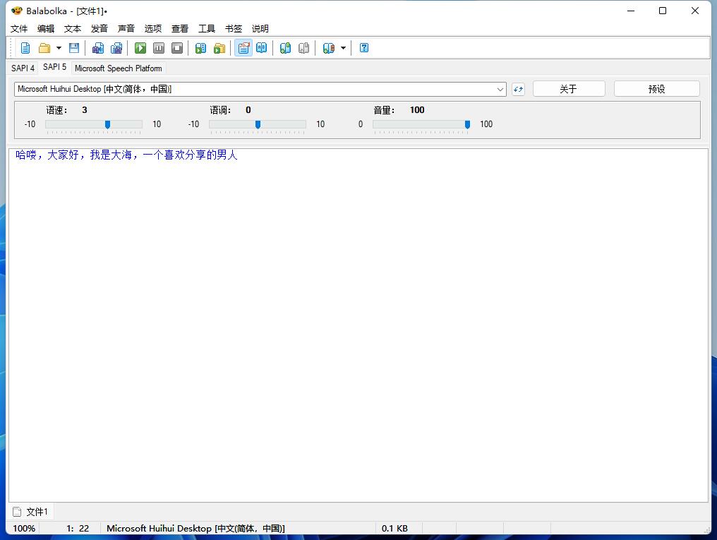
Task: Click inside the text editing area
Action: coord(353,318)
